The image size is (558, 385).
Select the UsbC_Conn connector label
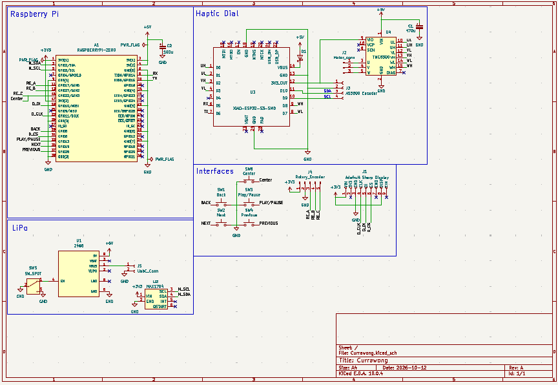click(x=148, y=271)
